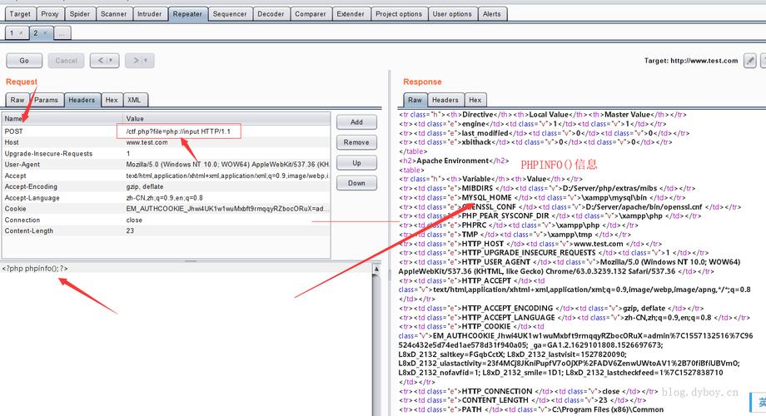Select the Repeater tab
The width and height of the screenshot is (766, 416).
[187, 13]
